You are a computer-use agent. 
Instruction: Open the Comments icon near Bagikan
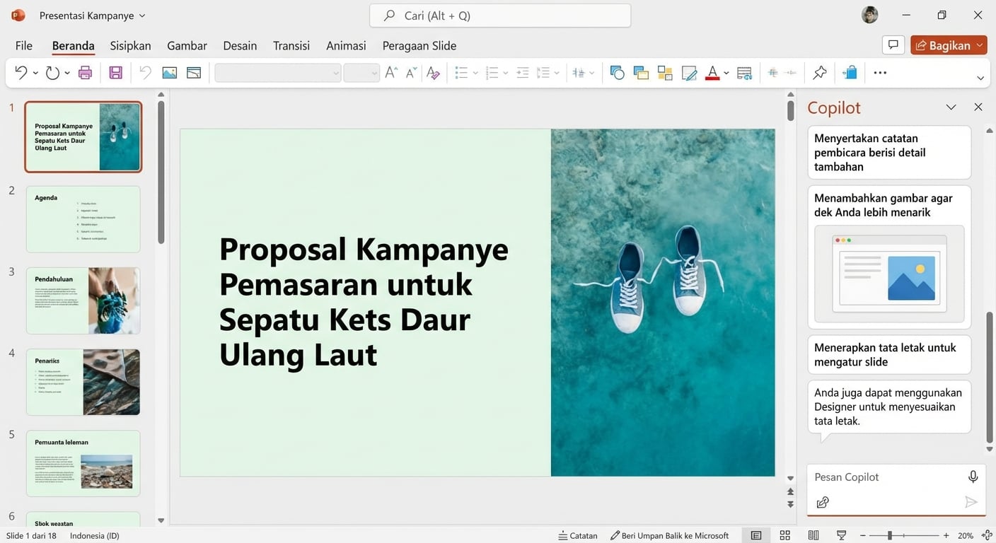pos(893,44)
